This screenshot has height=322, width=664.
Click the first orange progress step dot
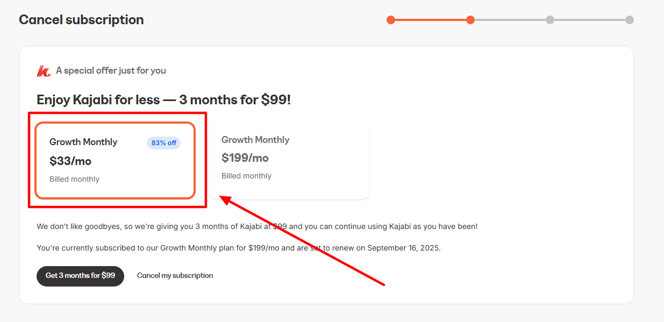click(x=391, y=20)
